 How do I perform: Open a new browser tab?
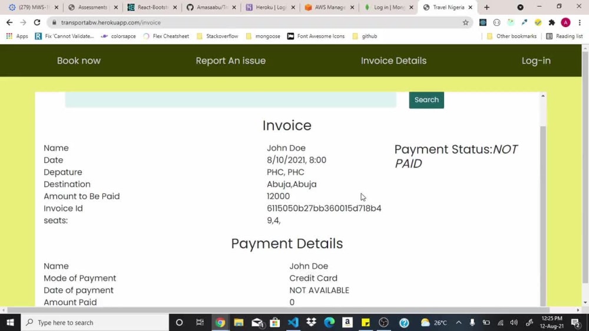pyautogui.click(x=487, y=7)
